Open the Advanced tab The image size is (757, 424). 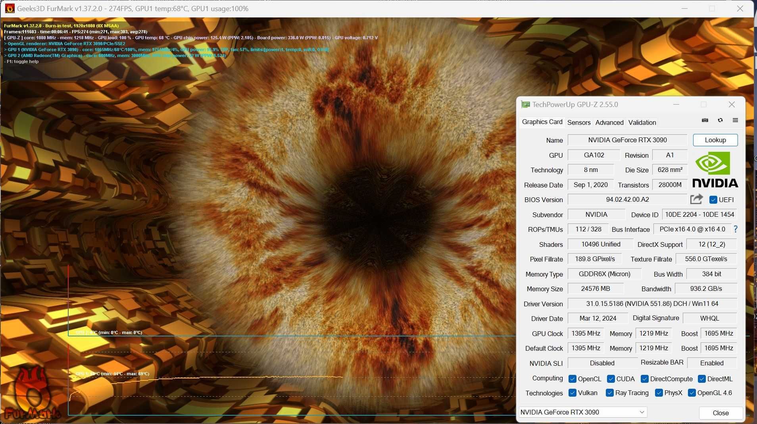[609, 122]
